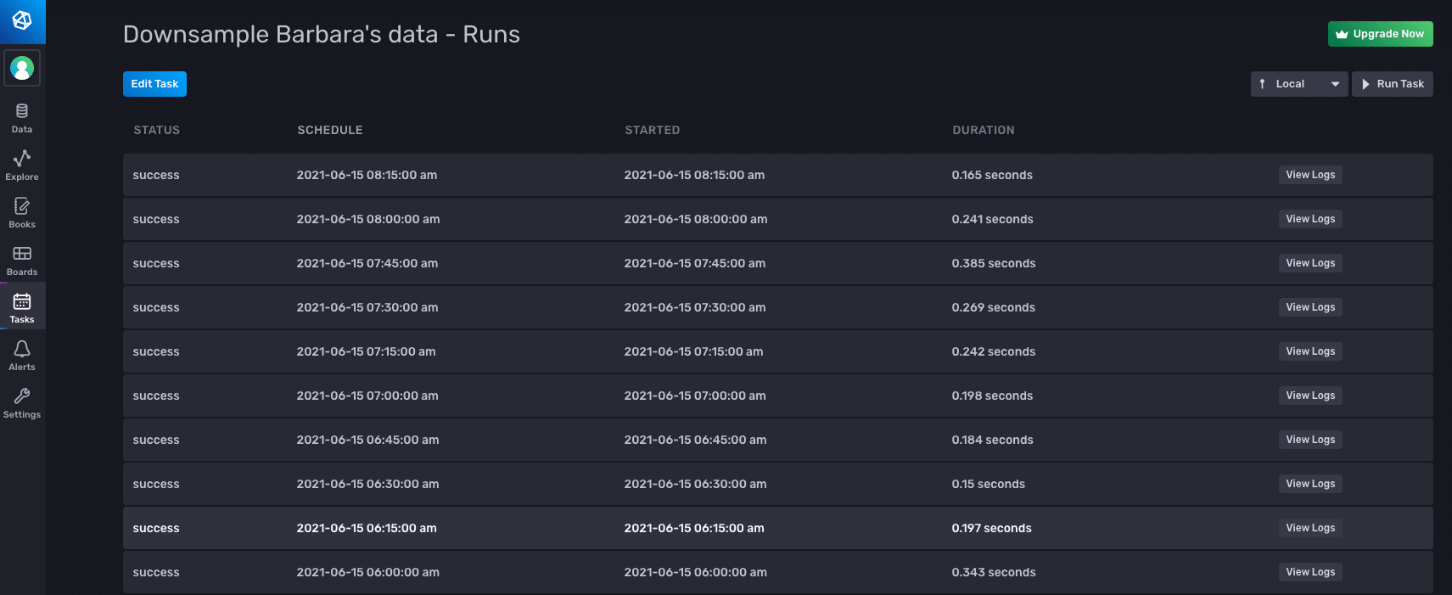The height and width of the screenshot is (595, 1452).
Task: Select the Tasks sidebar item
Action: [22, 308]
